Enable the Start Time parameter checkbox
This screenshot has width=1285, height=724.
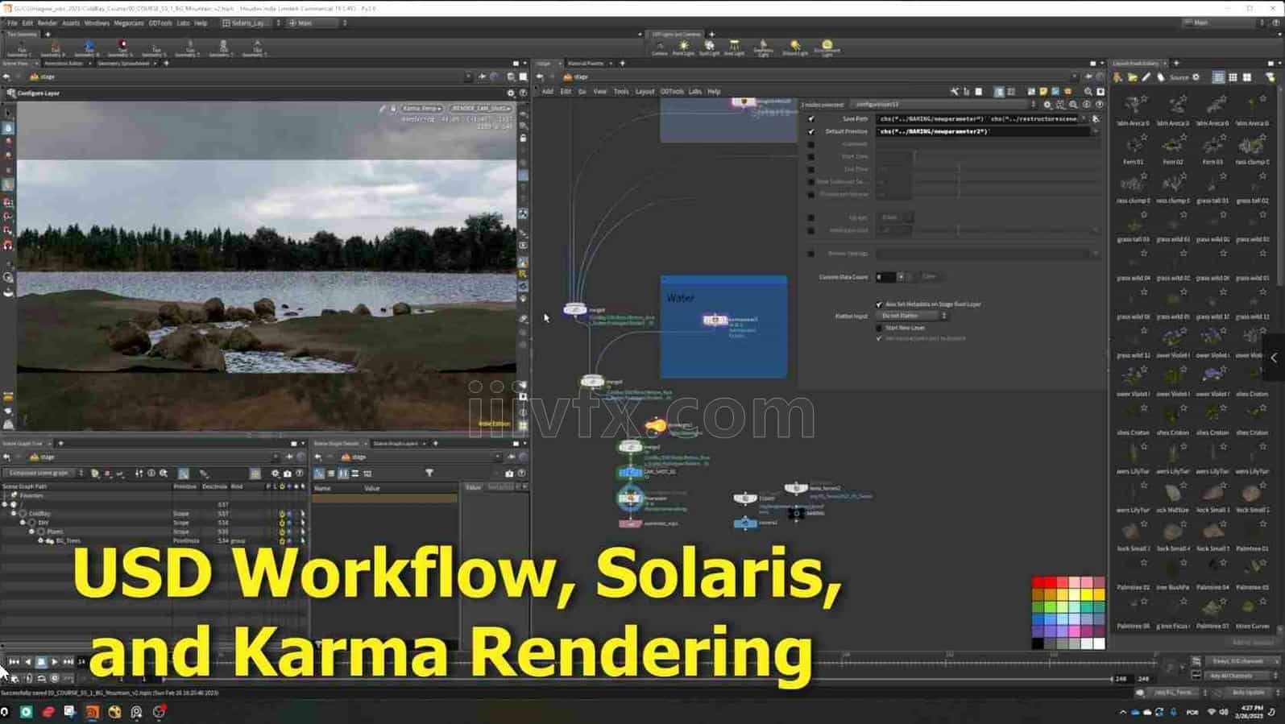coord(811,156)
